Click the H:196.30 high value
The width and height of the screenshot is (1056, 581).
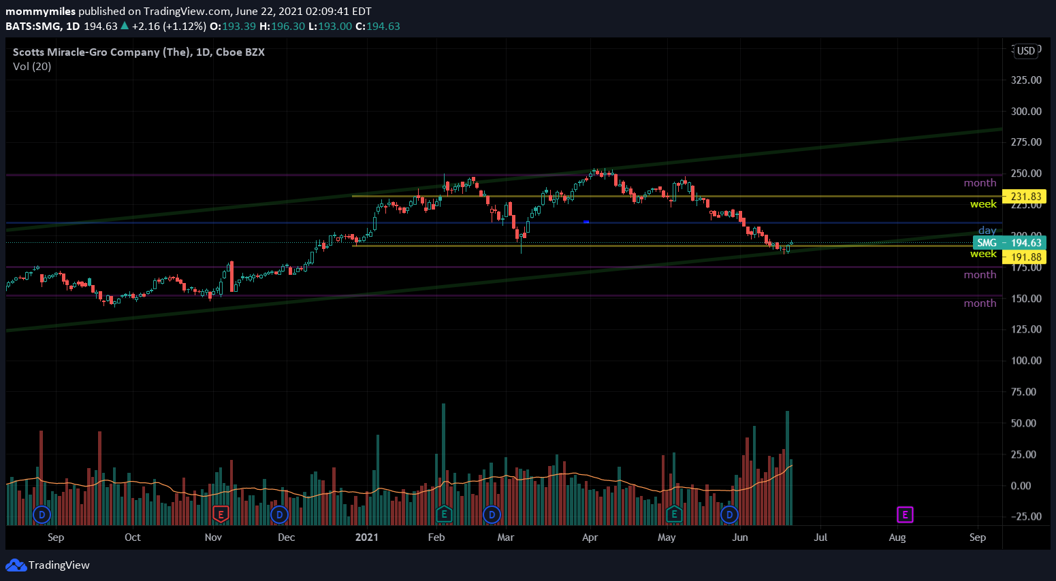(x=283, y=26)
